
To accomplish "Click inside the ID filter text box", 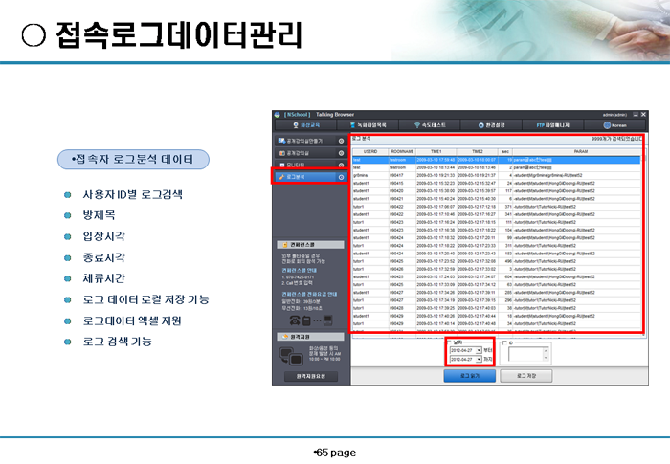I will [525, 354].
